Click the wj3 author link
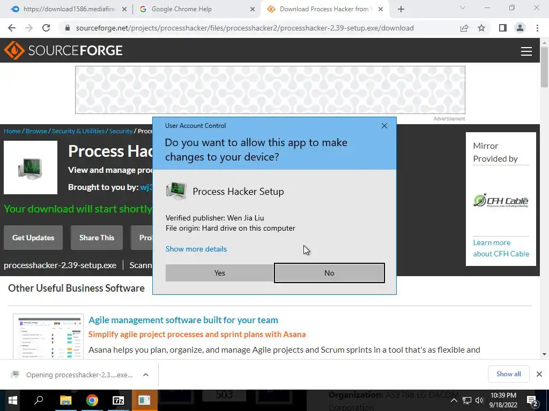 click(146, 187)
